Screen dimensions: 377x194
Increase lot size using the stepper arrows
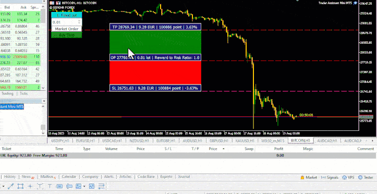[79, 21]
